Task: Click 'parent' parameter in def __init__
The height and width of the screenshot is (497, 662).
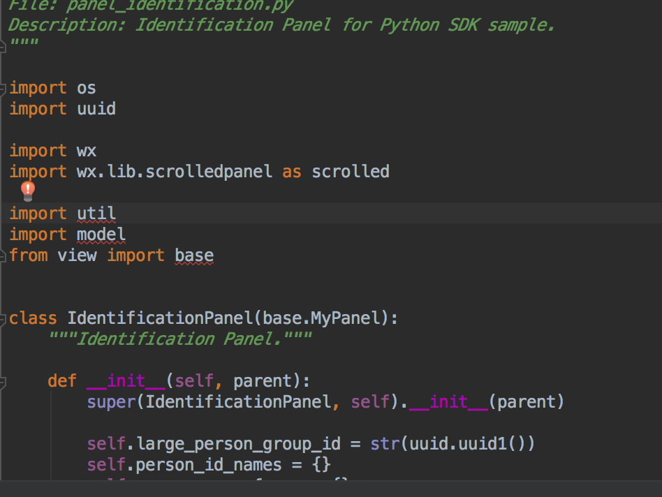Action: [263, 381]
